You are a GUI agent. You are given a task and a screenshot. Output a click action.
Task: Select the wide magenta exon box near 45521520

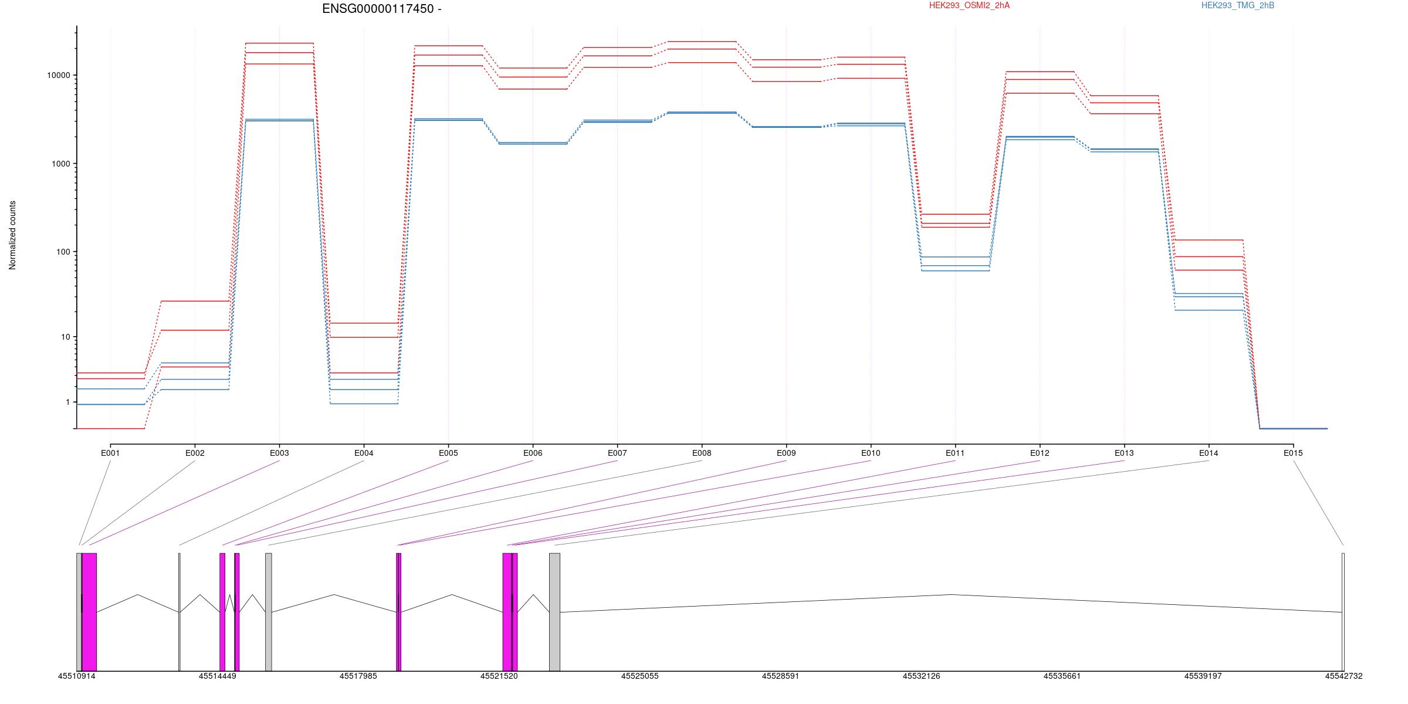pos(507,612)
